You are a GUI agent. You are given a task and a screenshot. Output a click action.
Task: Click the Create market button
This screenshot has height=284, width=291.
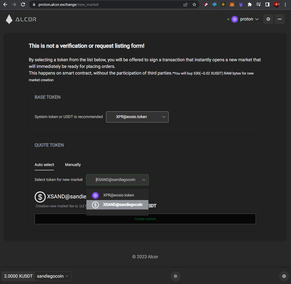(145, 219)
